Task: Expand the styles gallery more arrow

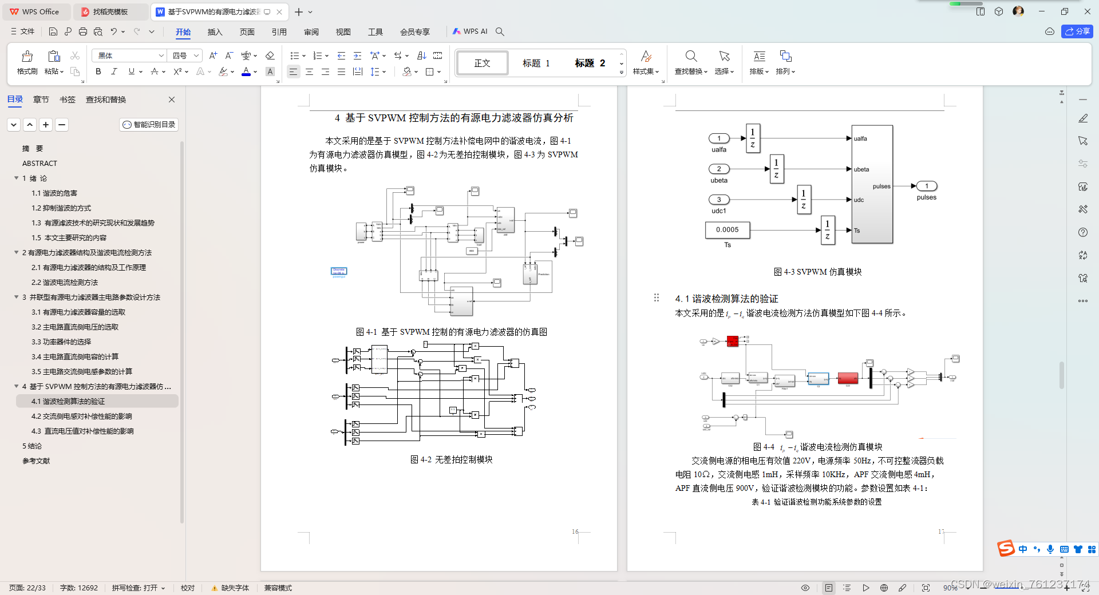Action: click(x=622, y=72)
